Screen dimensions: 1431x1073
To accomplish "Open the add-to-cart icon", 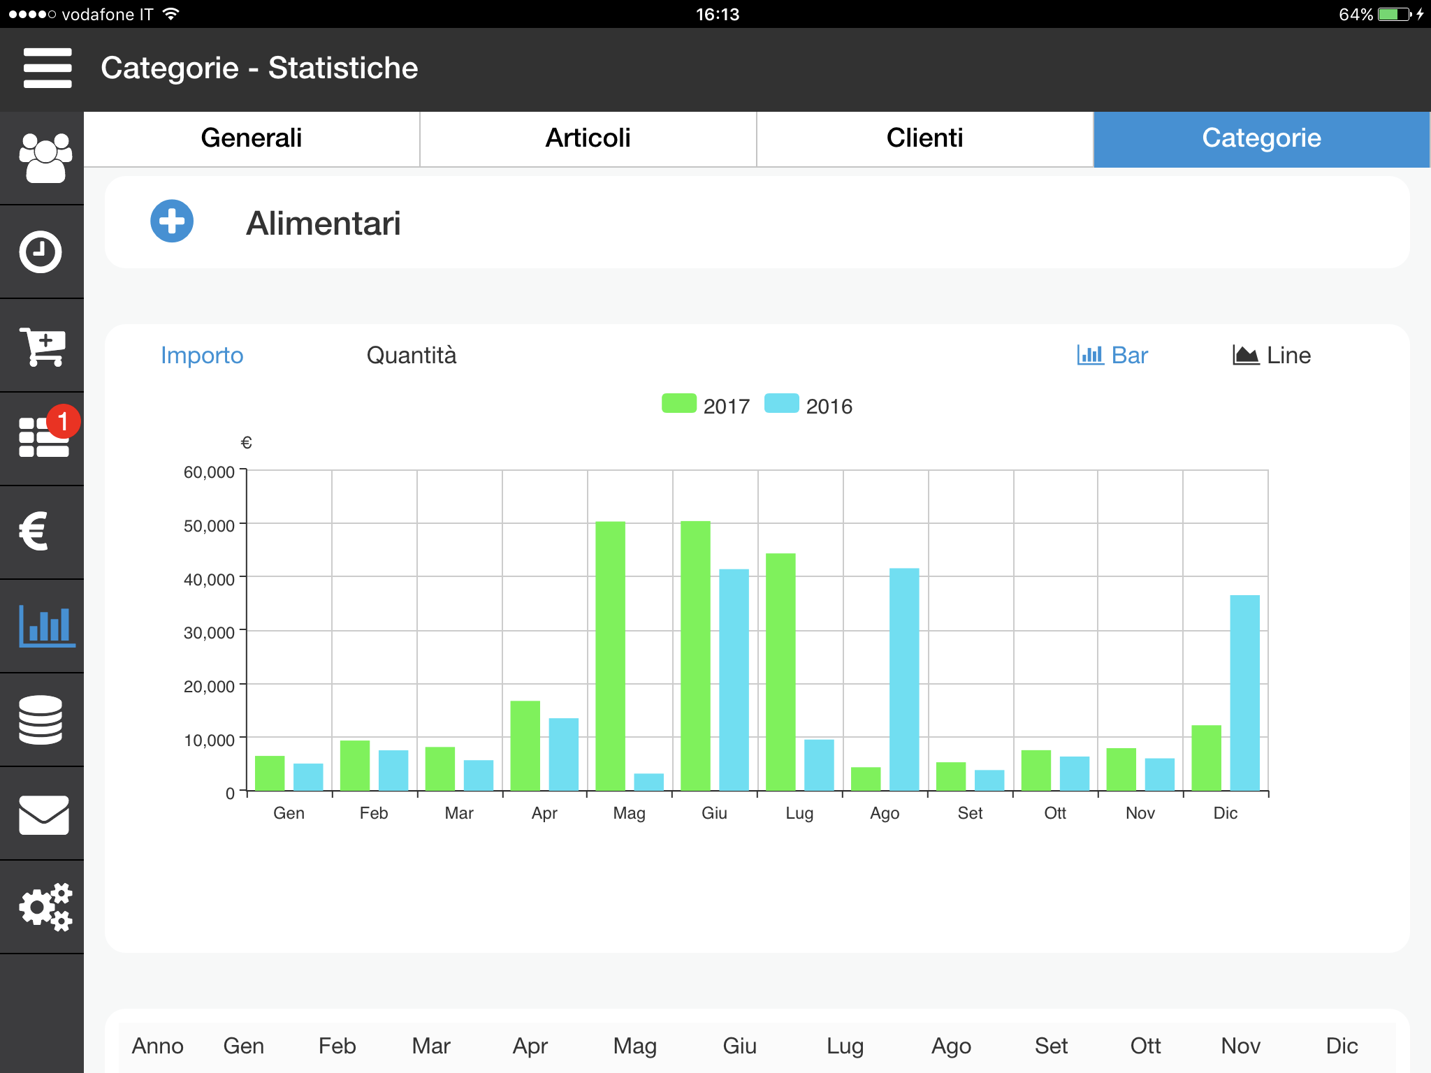I will click(42, 346).
